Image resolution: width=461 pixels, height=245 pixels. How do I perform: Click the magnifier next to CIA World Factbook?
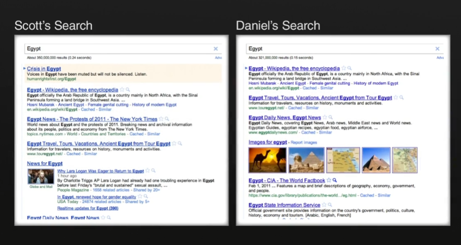pos(335,180)
